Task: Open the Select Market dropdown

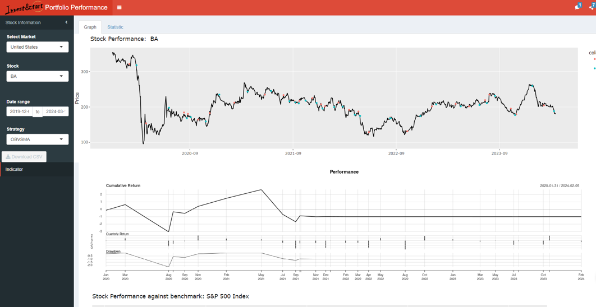Action: [38, 47]
